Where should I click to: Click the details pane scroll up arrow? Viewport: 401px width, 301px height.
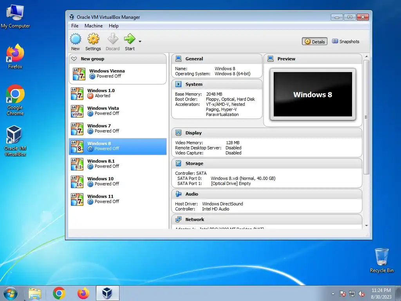[367, 56]
